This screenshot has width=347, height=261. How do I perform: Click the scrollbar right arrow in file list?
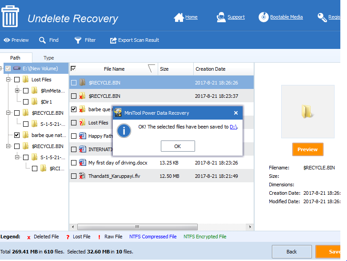[x=250, y=227]
